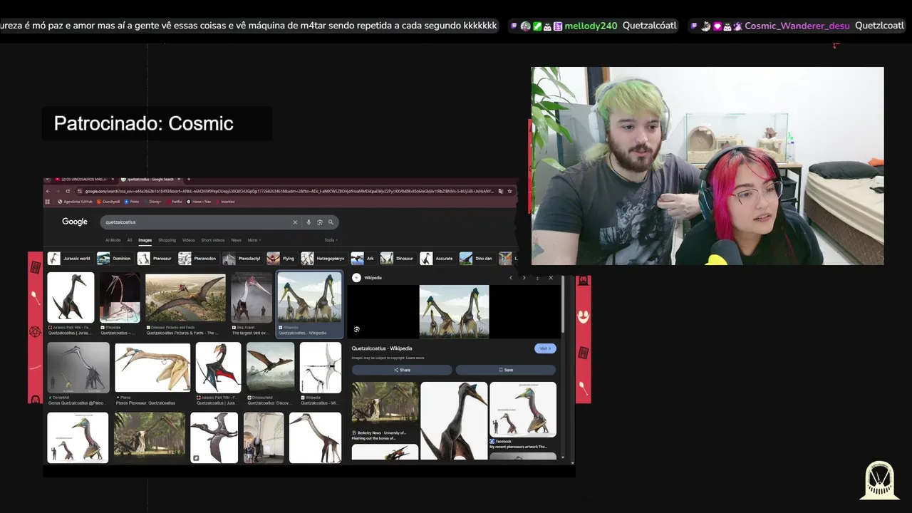Screen dimensions: 912x513
Task: Open the Pteros Pterosaur Quetzalcoatlus thumbnail
Action: (x=152, y=368)
